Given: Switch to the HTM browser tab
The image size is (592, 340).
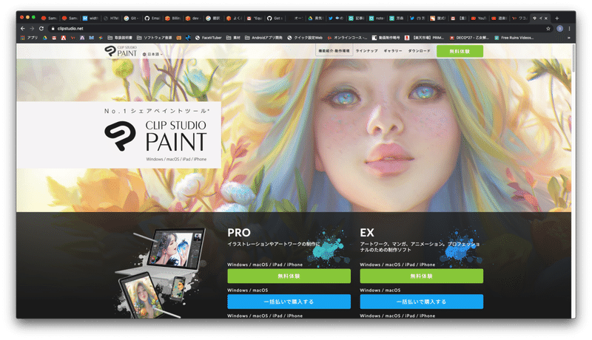Looking at the screenshot, I should coord(111,18).
